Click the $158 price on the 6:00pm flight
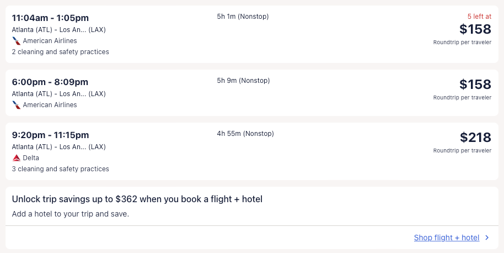 [x=475, y=85]
